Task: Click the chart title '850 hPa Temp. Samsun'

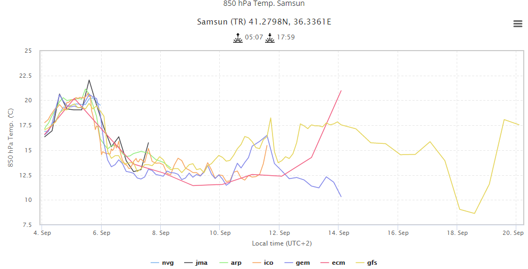Action: coord(264,4)
